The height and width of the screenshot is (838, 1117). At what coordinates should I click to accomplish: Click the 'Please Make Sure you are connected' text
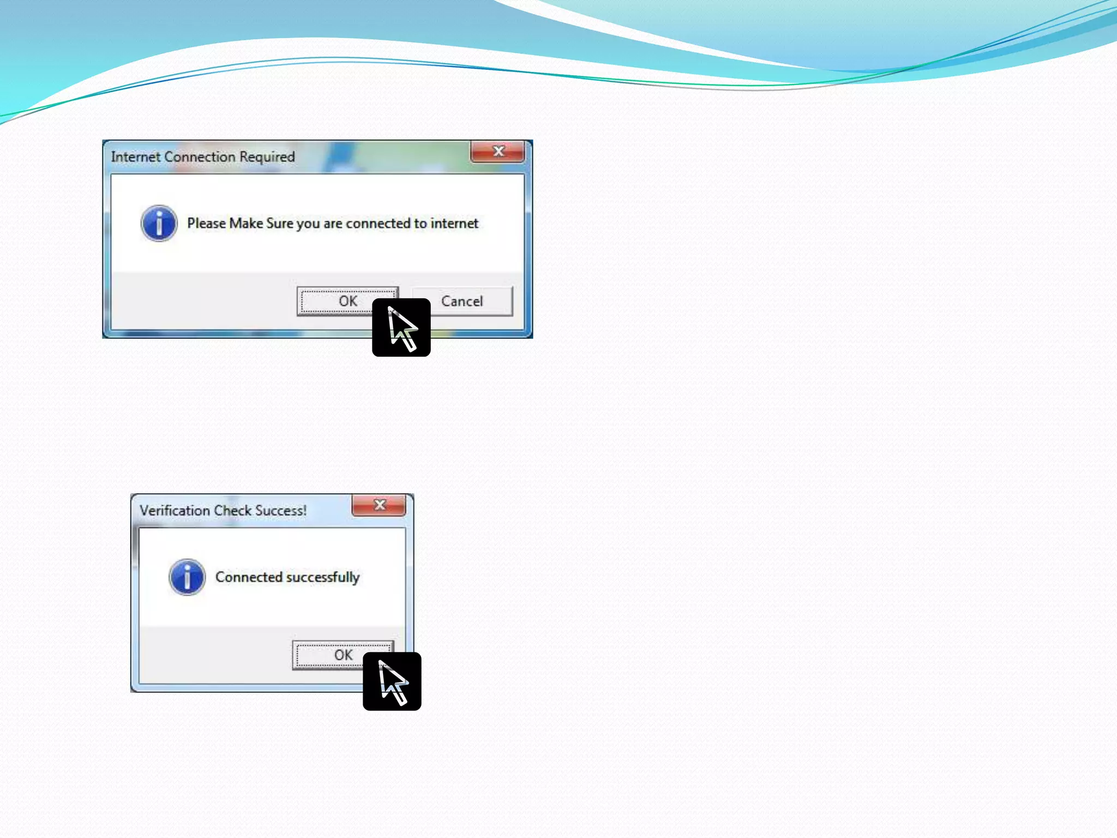[332, 224]
